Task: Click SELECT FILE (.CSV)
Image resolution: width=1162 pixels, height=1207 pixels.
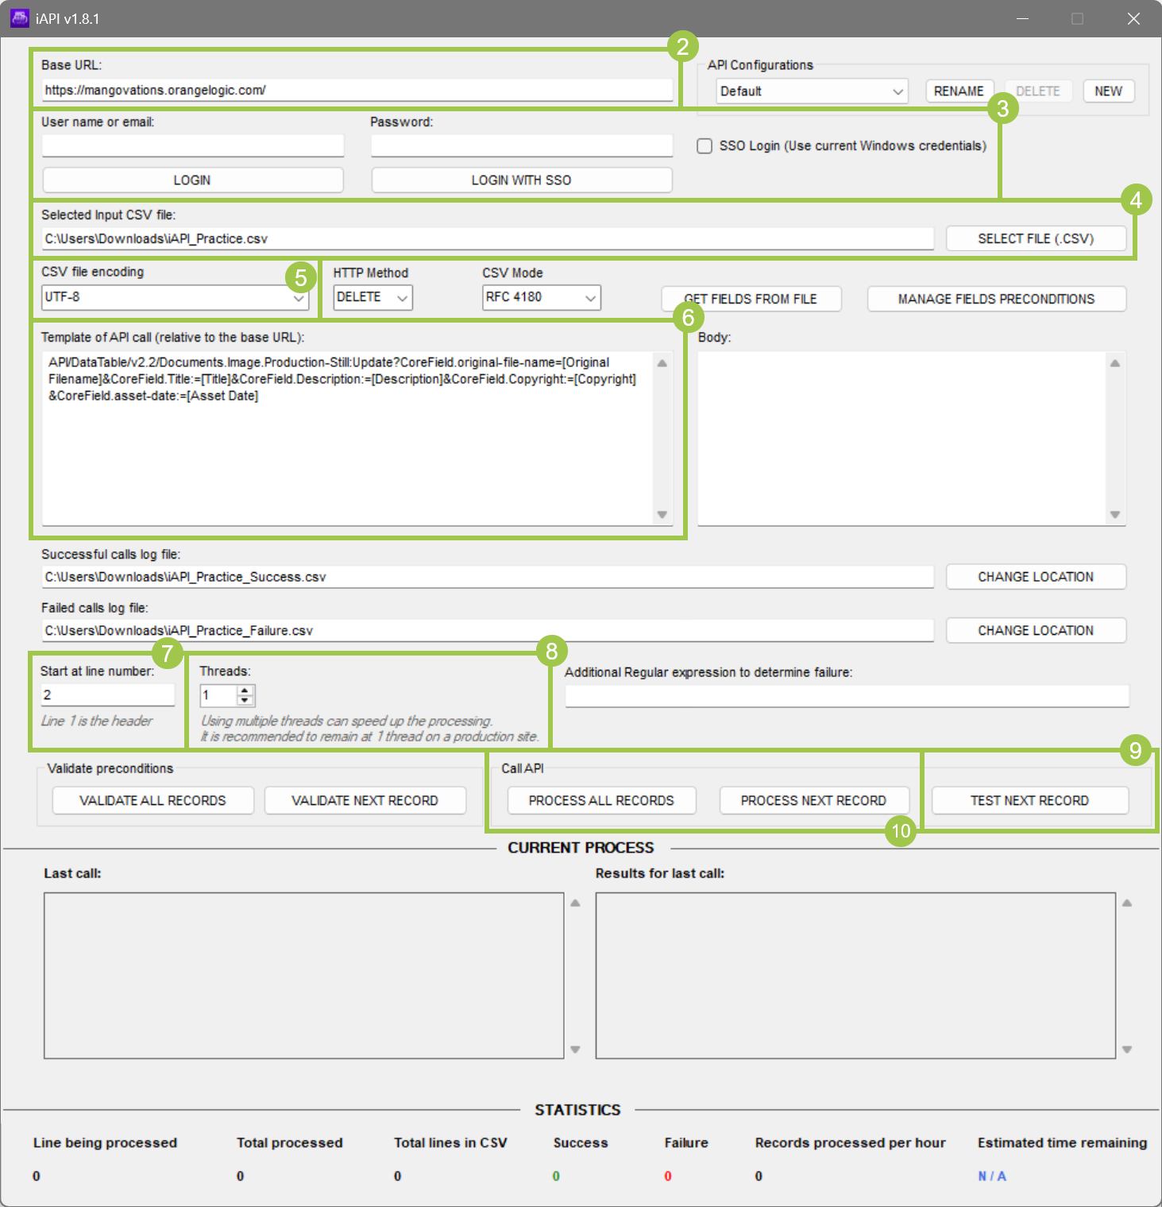Action: pyautogui.click(x=1035, y=238)
